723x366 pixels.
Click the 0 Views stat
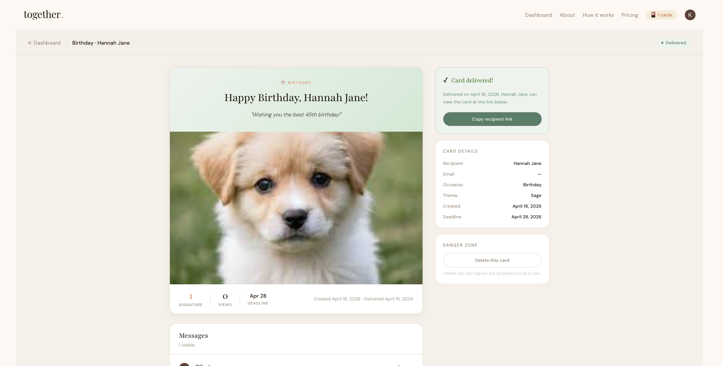pyautogui.click(x=225, y=300)
